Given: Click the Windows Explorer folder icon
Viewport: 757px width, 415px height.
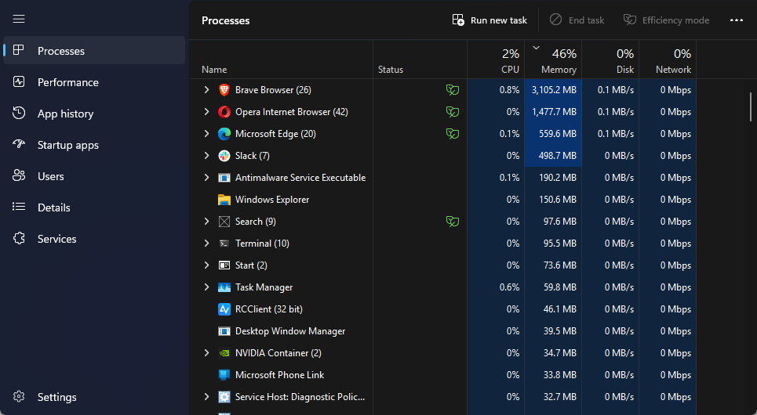Looking at the screenshot, I should [x=224, y=200].
